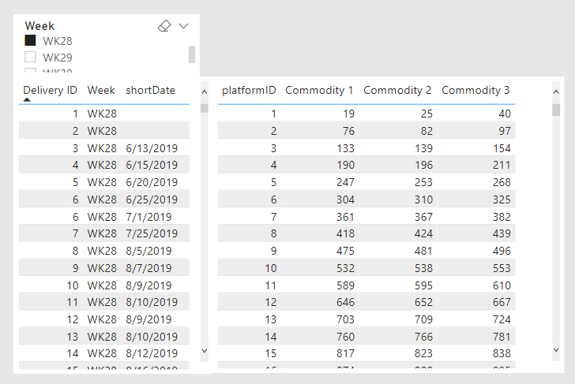Select Commodity 2 value 823
The width and height of the screenshot is (575, 384).
(424, 353)
